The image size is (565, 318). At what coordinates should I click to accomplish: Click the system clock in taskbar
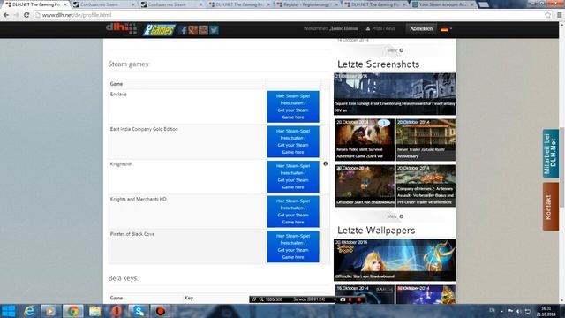click(546, 311)
